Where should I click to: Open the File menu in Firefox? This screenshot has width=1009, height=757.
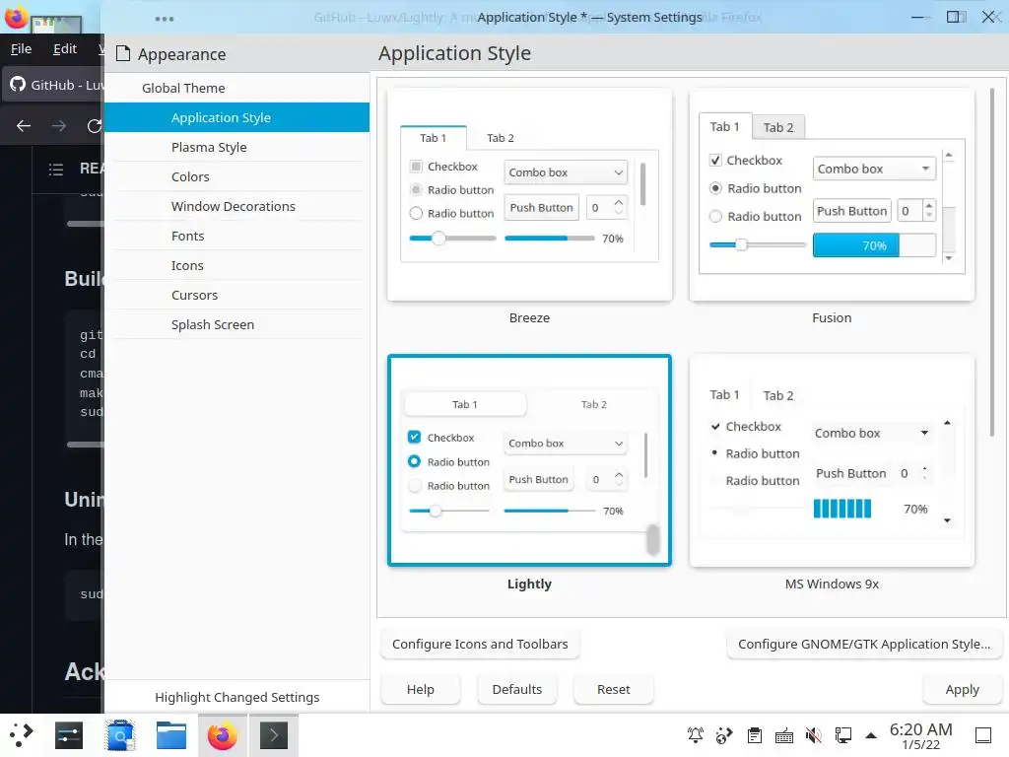click(22, 49)
